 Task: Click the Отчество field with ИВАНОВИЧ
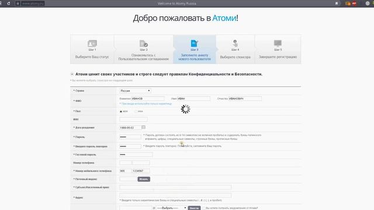coord(245,99)
